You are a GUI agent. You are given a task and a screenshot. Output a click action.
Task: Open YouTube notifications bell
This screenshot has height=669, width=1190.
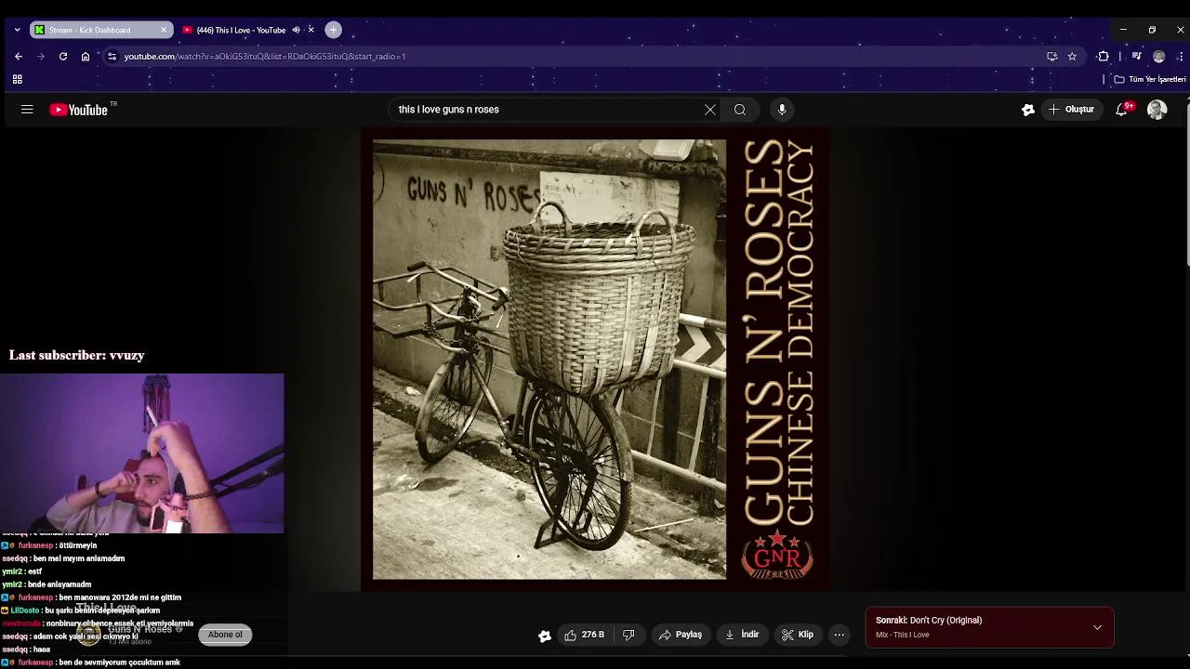click(x=1122, y=110)
